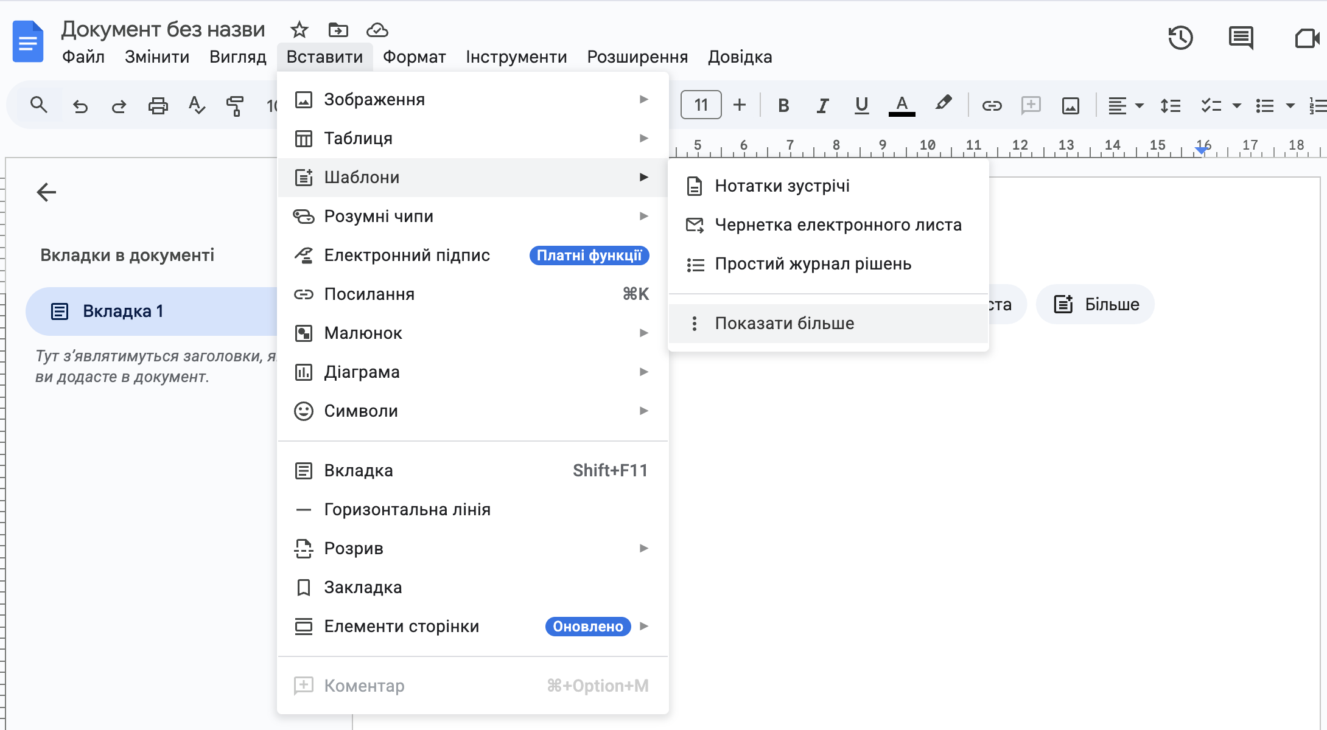Open the comments panel icon
Image resolution: width=1327 pixels, height=730 pixels.
point(1241,38)
